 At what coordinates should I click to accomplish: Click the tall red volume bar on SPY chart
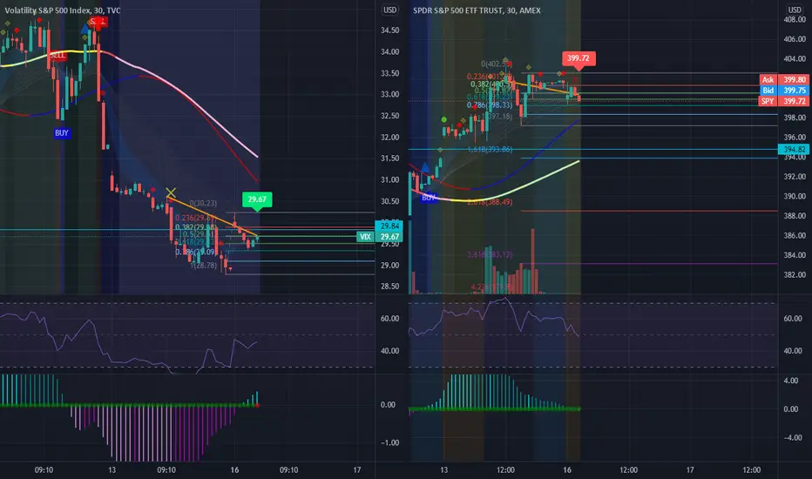click(533, 261)
